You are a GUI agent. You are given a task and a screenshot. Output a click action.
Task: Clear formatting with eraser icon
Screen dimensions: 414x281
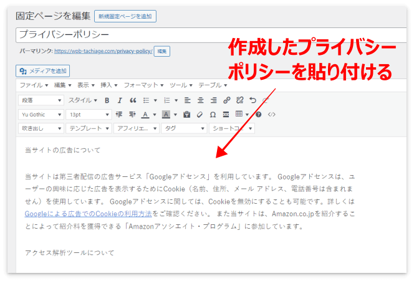(200, 115)
